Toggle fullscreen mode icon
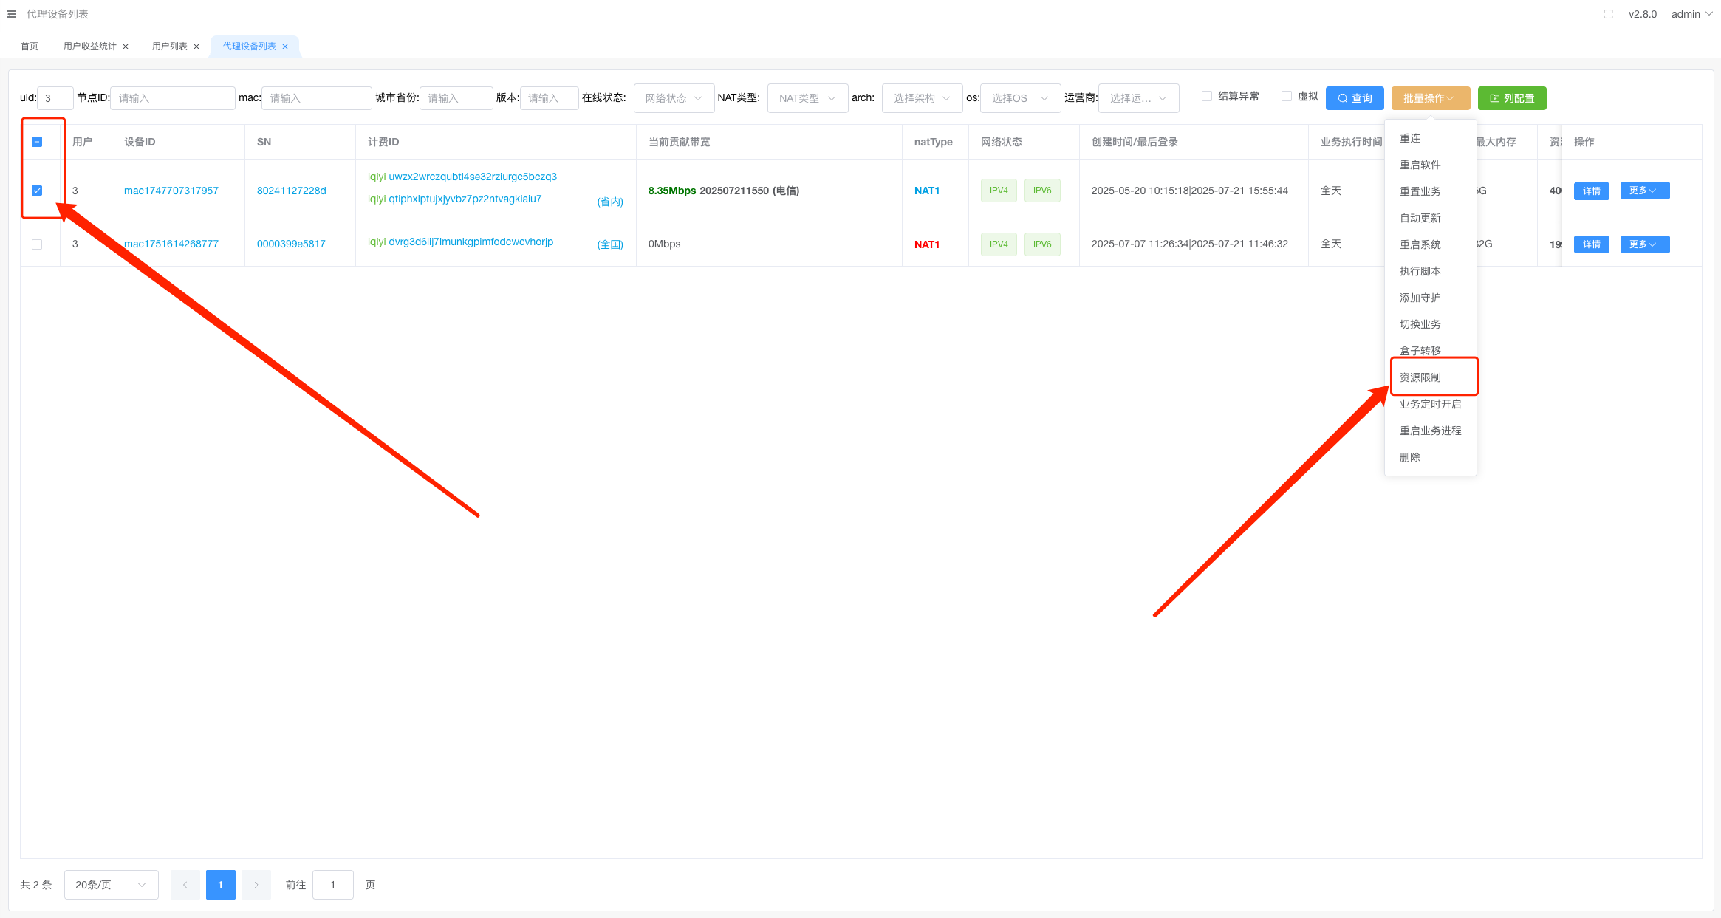The image size is (1721, 918). [1607, 14]
